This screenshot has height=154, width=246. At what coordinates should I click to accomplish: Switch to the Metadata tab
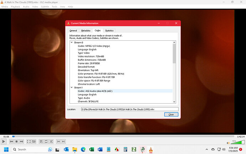tap(86, 30)
